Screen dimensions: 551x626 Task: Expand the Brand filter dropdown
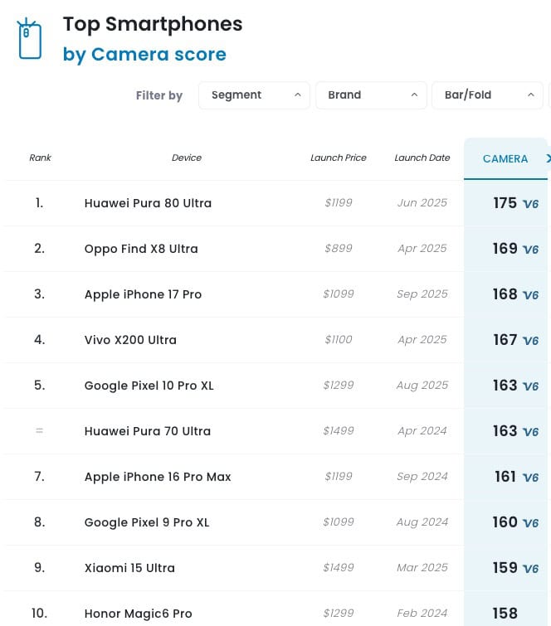tap(371, 95)
